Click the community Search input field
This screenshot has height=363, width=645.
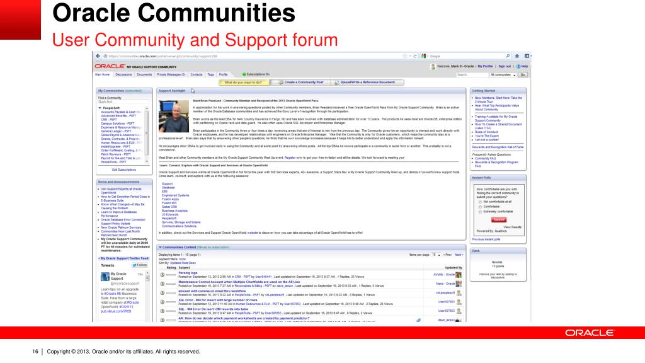[472, 75]
